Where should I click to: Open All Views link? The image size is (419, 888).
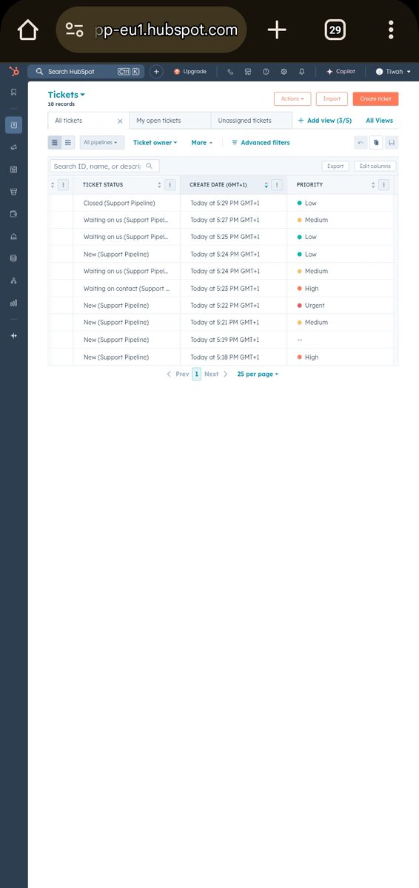pyautogui.click(x=379, y=121)
